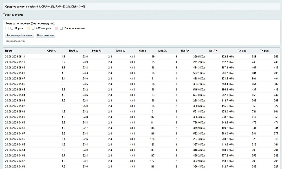Click the TX pps column header

click(265, 51)
